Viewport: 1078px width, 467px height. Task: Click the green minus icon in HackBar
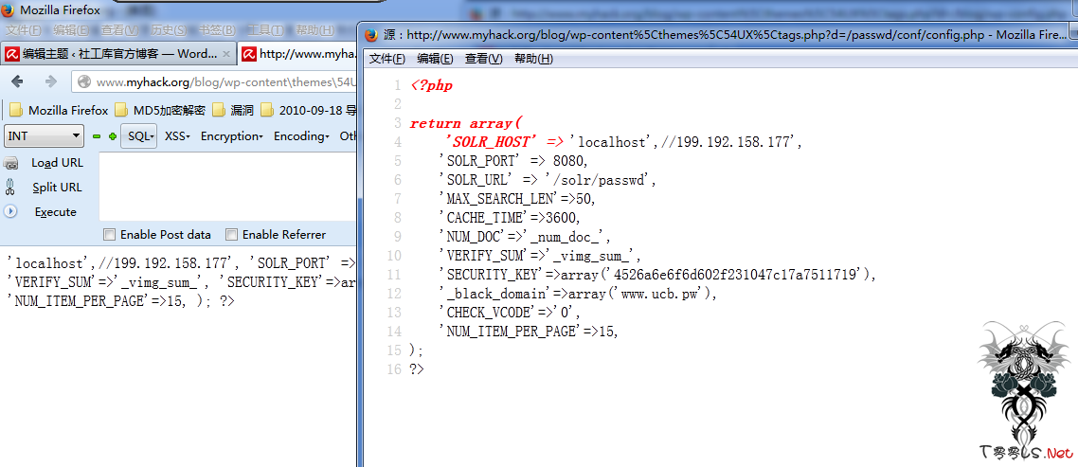[97, 136]
